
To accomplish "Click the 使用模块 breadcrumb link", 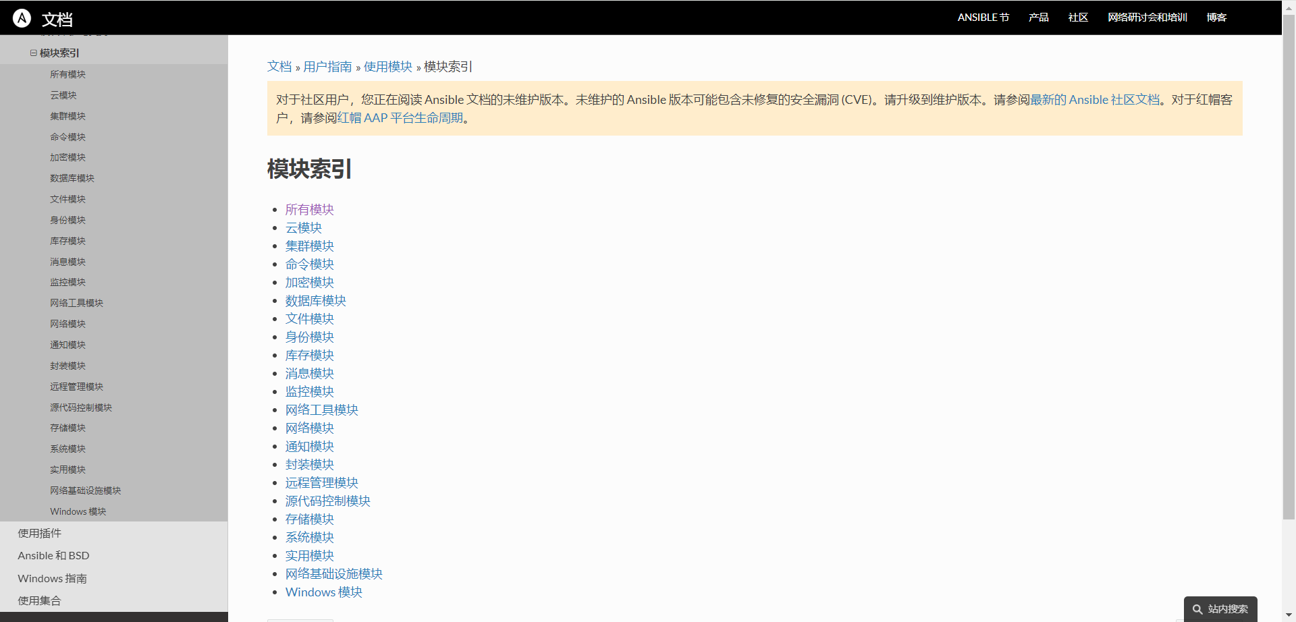I will [x=388, y=67].
